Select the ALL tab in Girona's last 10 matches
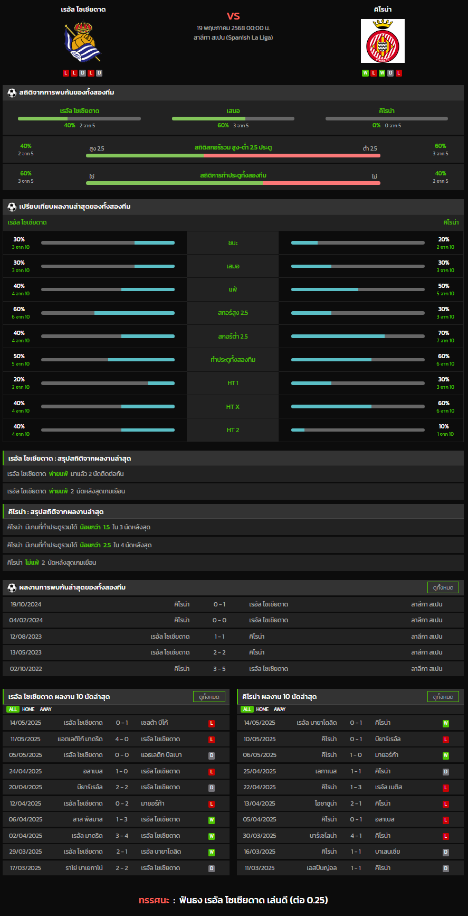 point(247,709)
